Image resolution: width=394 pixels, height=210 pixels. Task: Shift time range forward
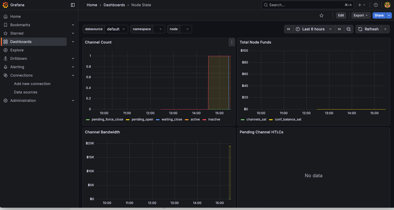[339, 29]
